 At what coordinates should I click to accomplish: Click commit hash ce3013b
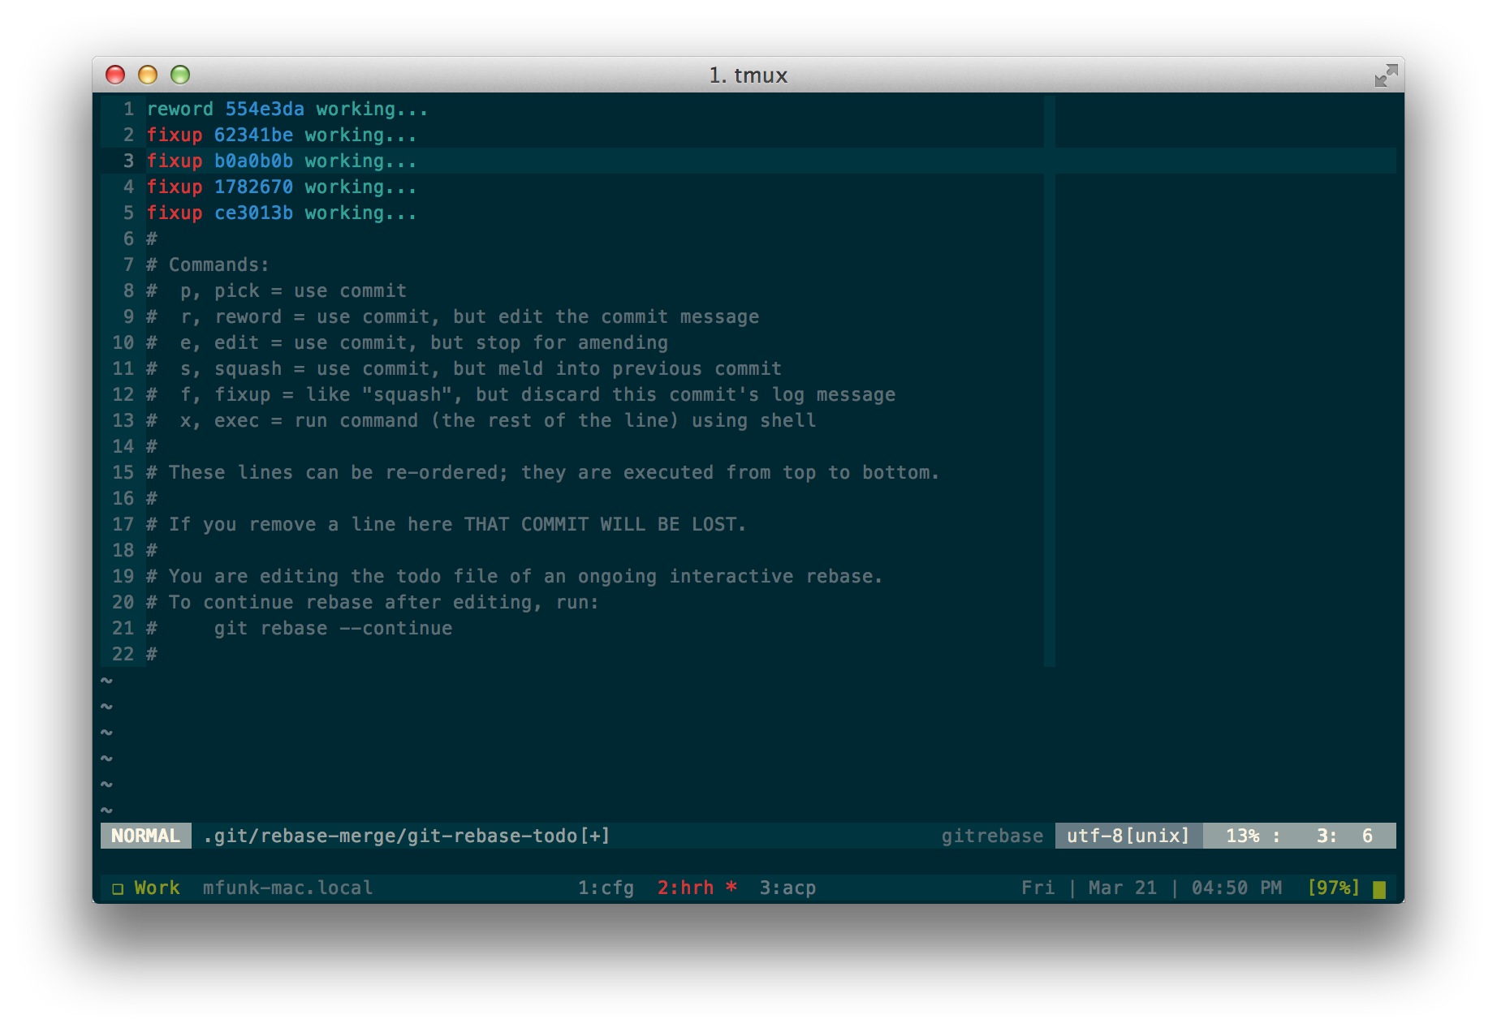click(x=253, y=213)
